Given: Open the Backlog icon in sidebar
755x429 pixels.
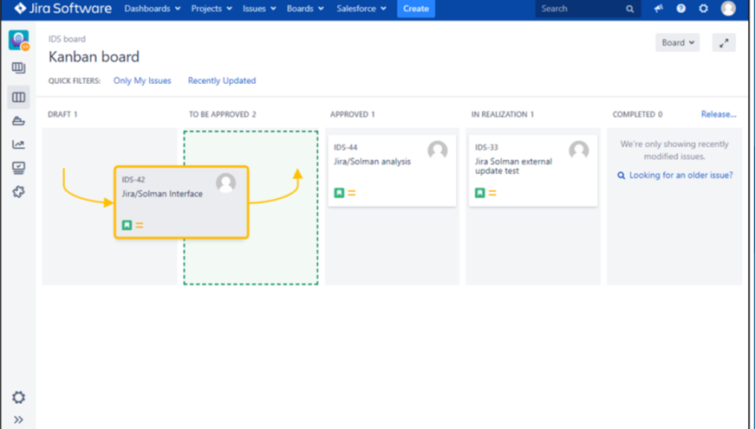Looking at the screenshot, I should [18, 68].
